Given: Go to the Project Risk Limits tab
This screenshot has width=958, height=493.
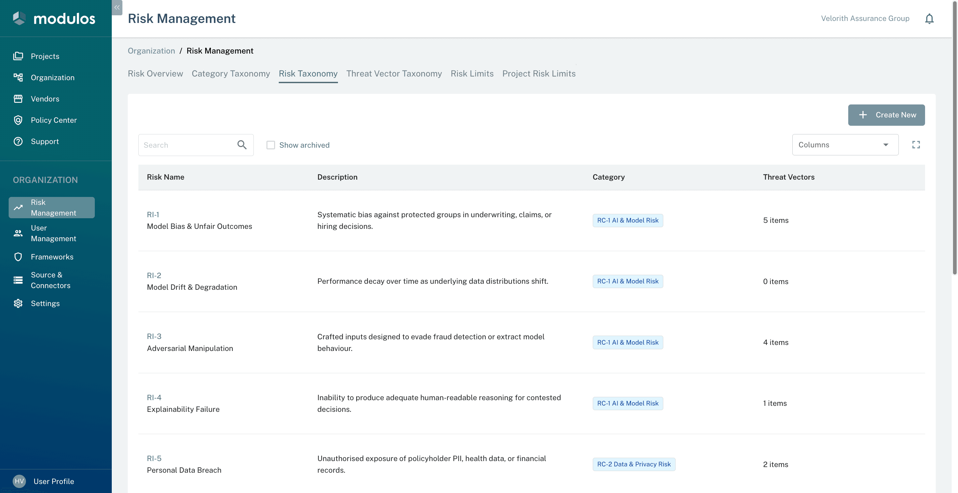Looking at the screenshot, I should (x=539, y=74).
